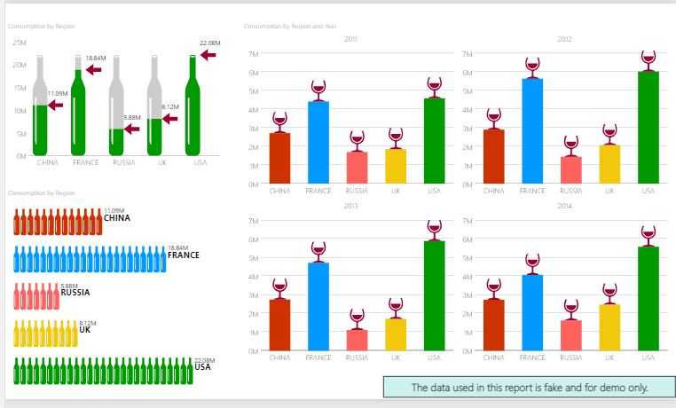Click the arrow pointing at the UK bottle
This screenshot has height=408, width=676.
pos(169,118)
